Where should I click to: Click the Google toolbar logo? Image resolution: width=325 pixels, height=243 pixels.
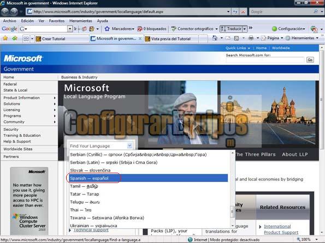coord(9,29)
